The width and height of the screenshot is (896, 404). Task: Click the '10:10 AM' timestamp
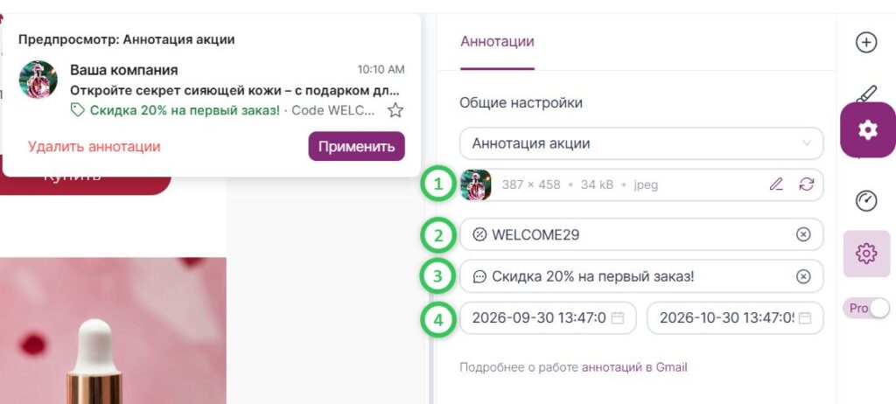(x=381, y=70)
